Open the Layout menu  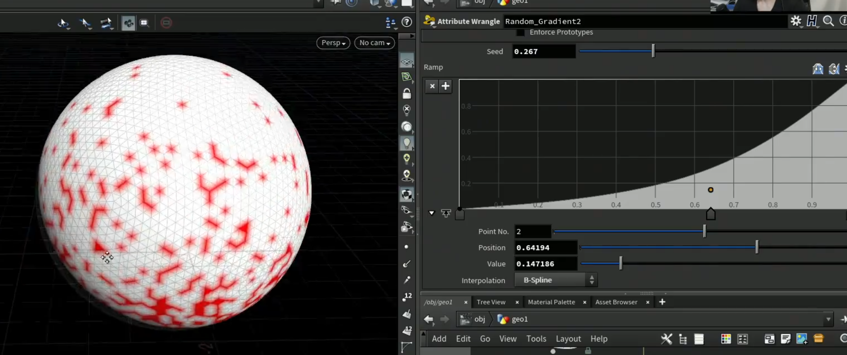[568, 339]
